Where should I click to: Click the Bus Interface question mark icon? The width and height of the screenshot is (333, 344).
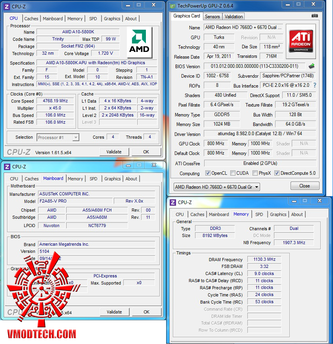(315, 85)
